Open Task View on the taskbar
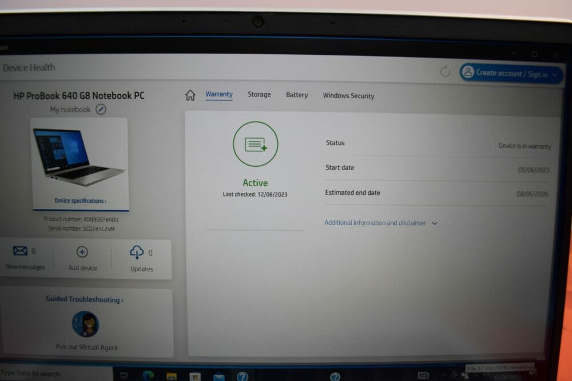572x381 pixels. coord(124,375)
